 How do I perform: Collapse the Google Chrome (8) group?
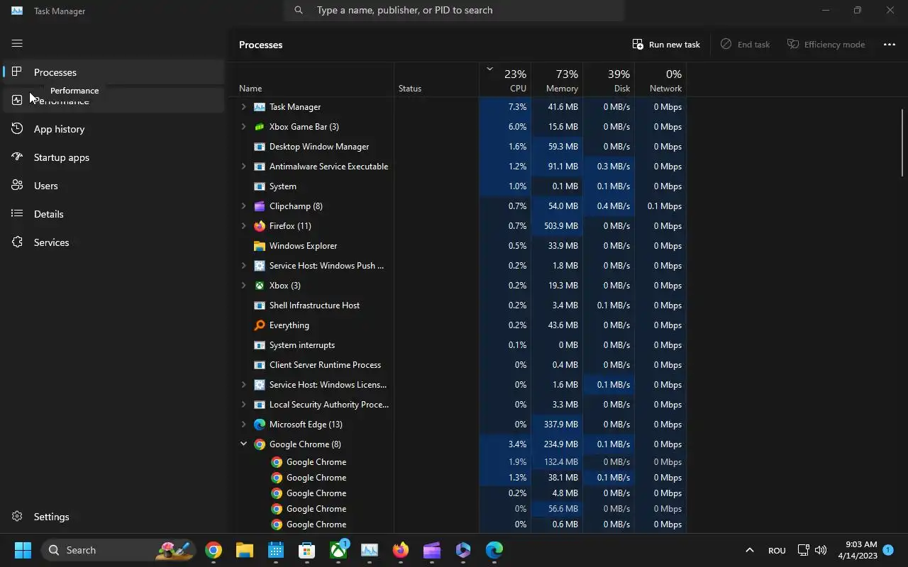coord(243,444)
